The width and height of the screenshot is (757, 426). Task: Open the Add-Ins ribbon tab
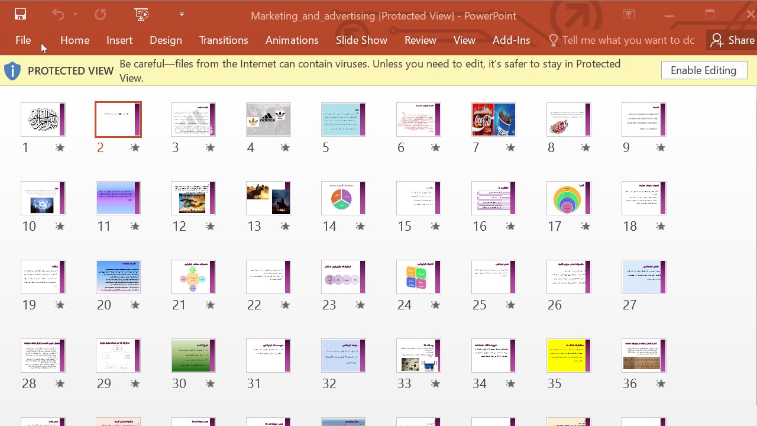(511, 40)
